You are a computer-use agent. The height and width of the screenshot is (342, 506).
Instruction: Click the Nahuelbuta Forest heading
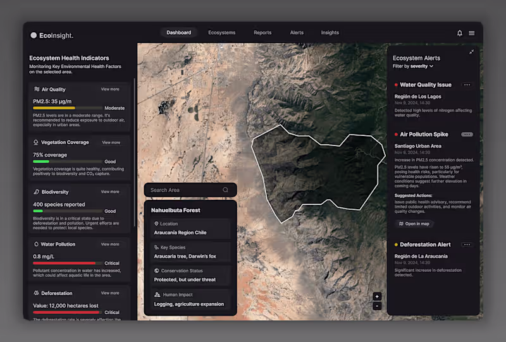coord(176,211)
